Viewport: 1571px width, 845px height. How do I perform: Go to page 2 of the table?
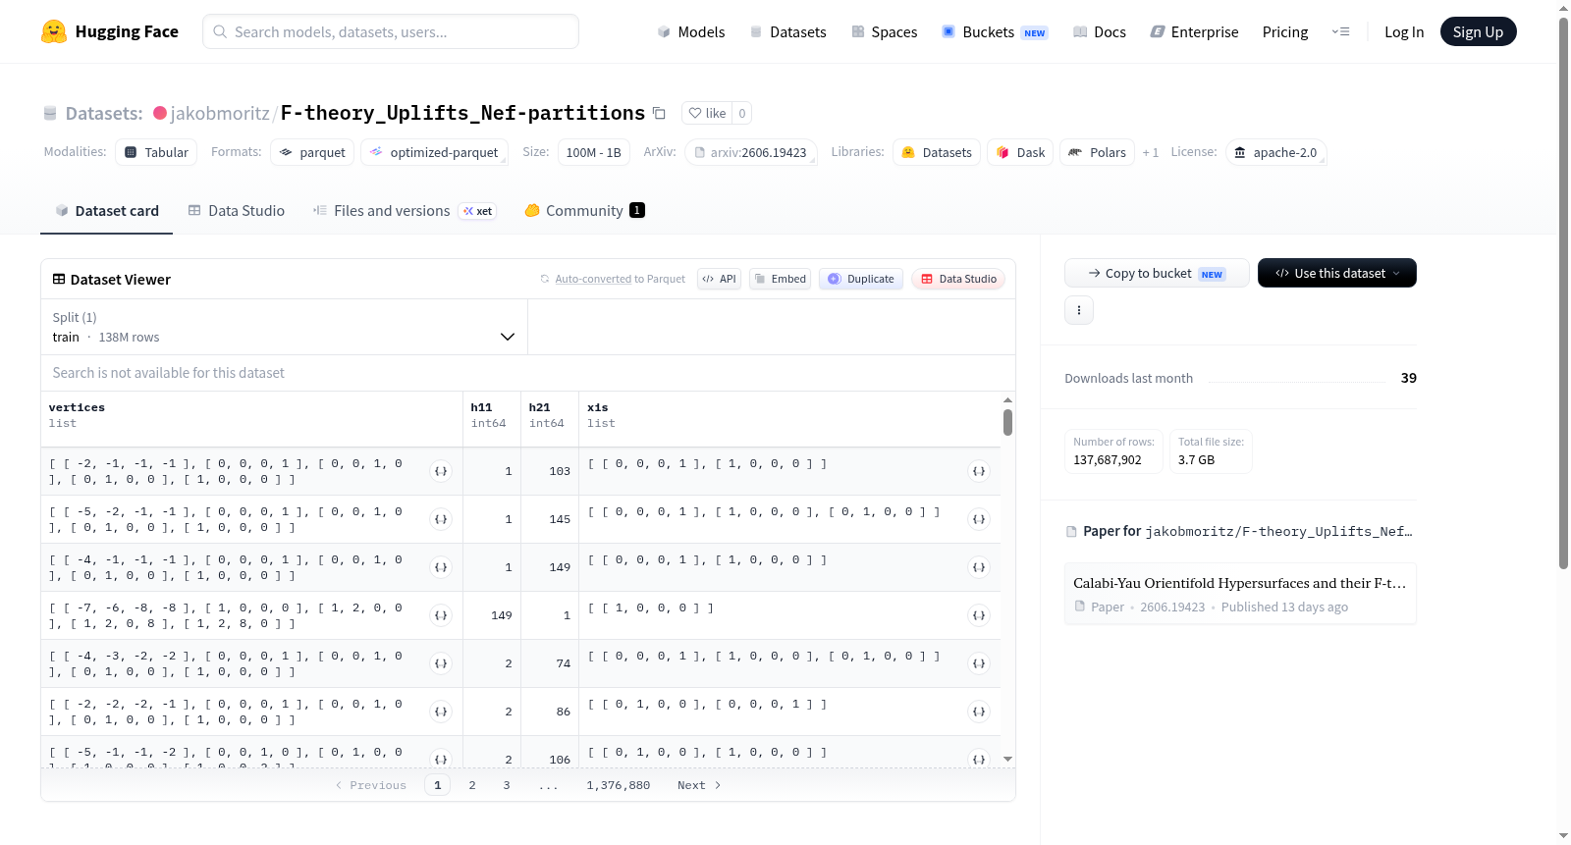pos(472,785)
